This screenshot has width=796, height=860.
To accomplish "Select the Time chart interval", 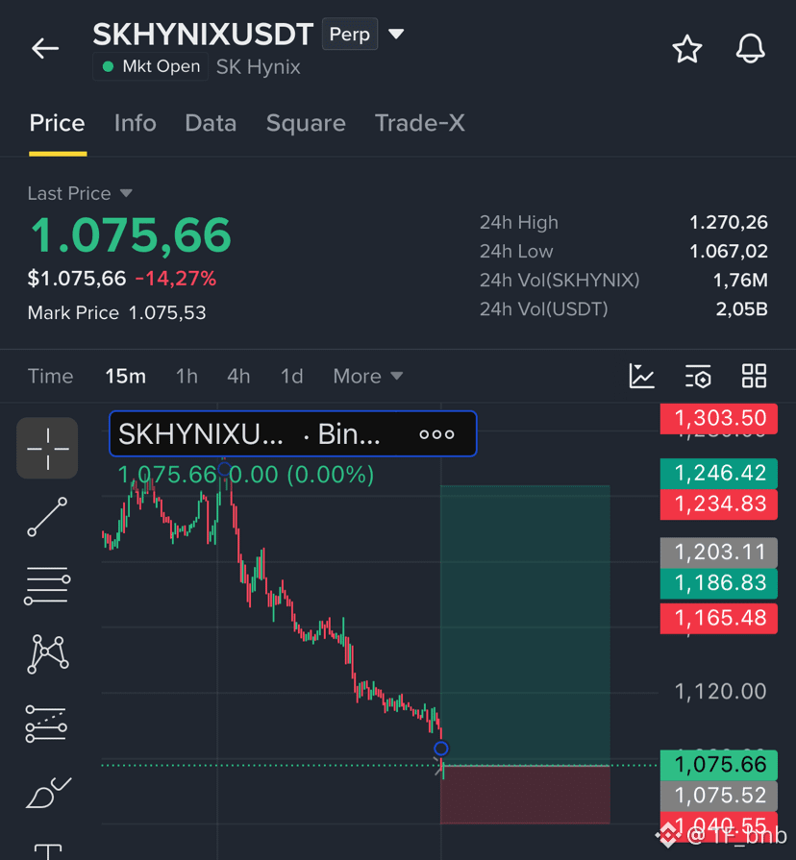I will [50, 377].
